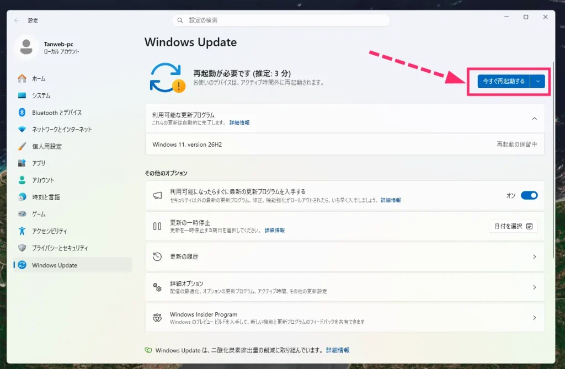Open 詳細情報 link under available updates

(x=239, y=122)
